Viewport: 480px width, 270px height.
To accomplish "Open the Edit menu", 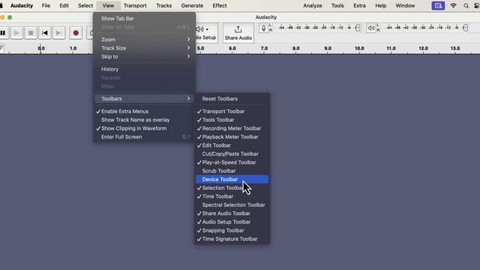I will point(64,5).
